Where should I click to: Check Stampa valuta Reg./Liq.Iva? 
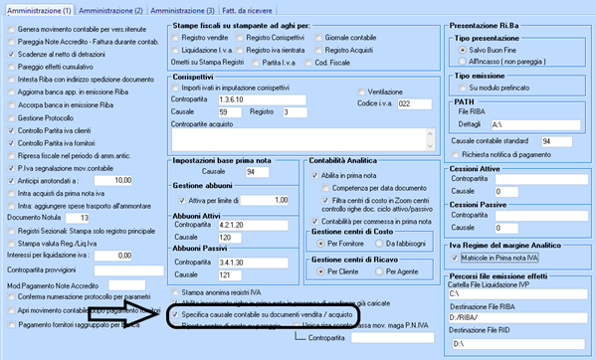[11, 244]
